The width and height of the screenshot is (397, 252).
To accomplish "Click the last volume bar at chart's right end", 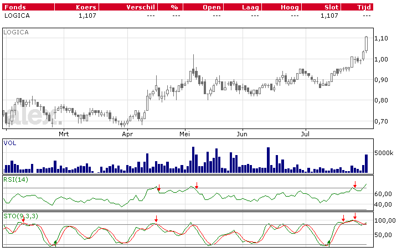I will pos(366,163).
